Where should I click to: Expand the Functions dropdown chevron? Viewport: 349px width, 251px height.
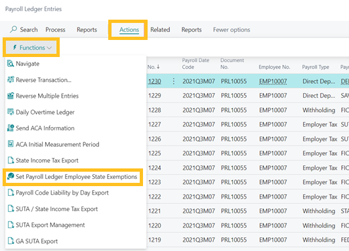pos(49,48)
